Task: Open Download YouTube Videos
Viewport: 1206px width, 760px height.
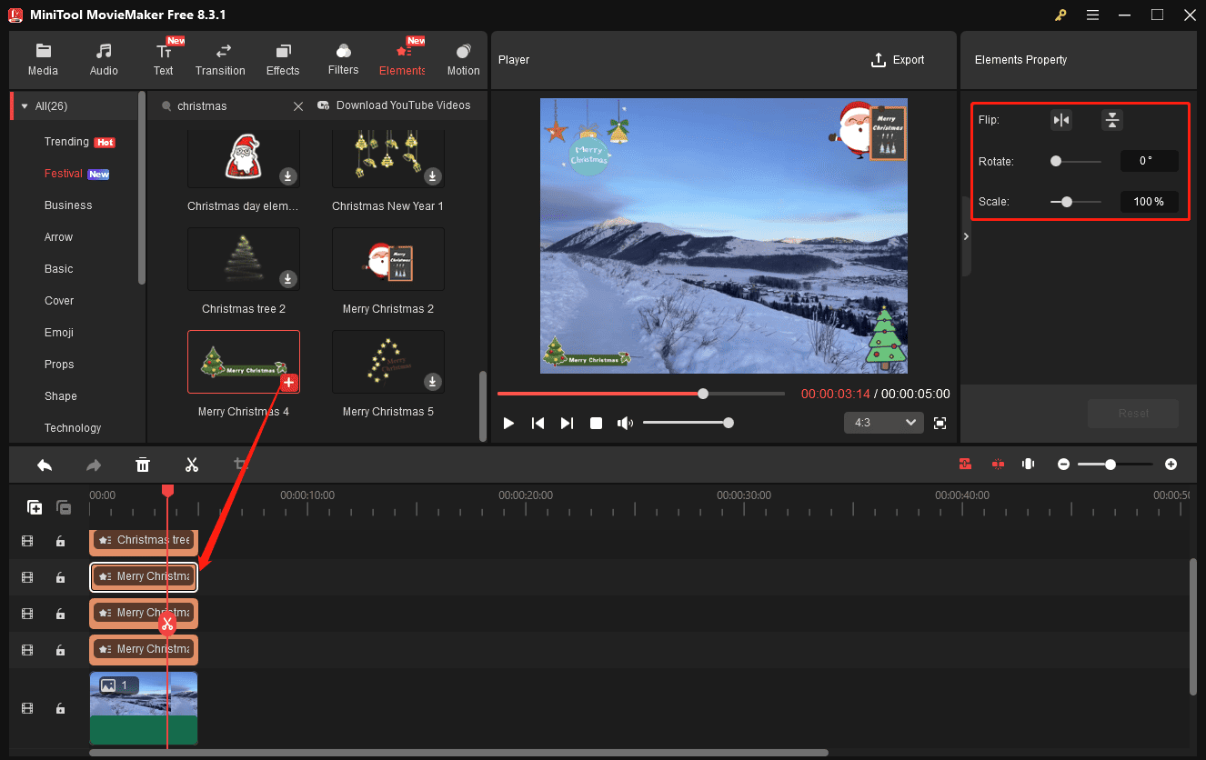Action: tap(396, 105)
